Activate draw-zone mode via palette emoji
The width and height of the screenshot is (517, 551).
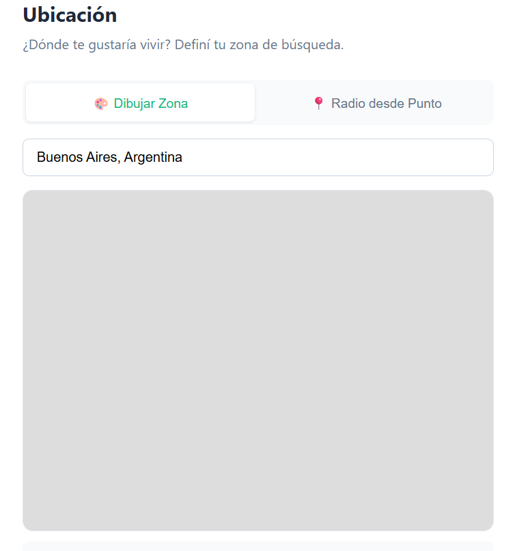(101, 104)
